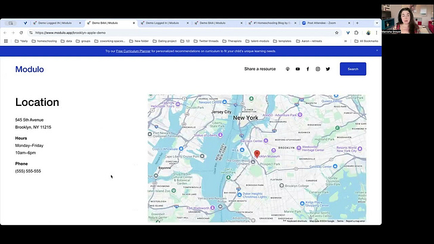Open Modulo's podcast icon
The width and height of the screenshot is (434, 244).
pos(287,69)
